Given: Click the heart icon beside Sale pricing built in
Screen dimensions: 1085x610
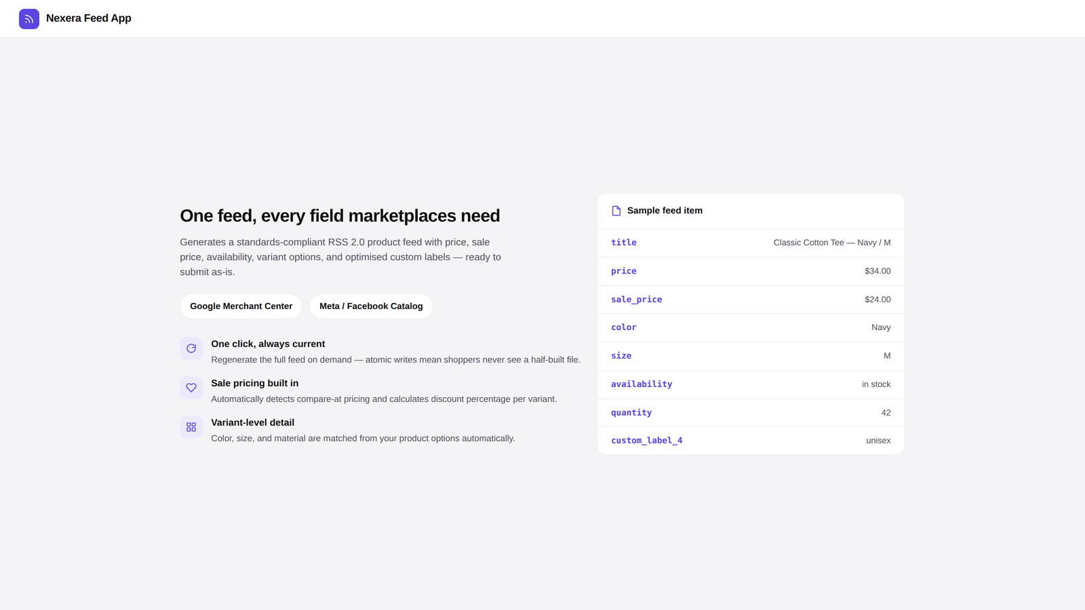Looking at the screenshot, I should [x=191, y=388].
